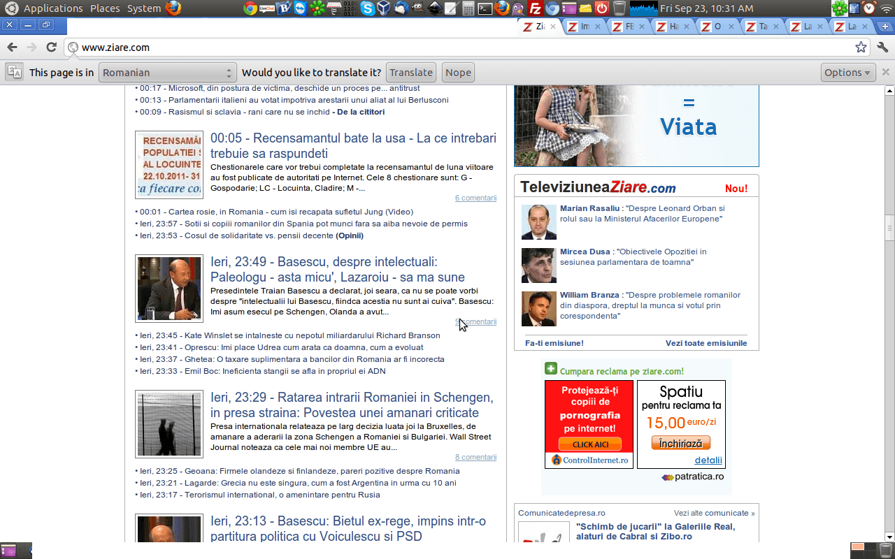Image resolution: width=895 pixels, height=559 pixels.
Task: Open the wrench settings menu
Action: pyautogui.click(x=882, y=48)
